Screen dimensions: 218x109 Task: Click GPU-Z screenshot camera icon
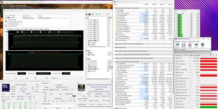[x=210, y=55]
